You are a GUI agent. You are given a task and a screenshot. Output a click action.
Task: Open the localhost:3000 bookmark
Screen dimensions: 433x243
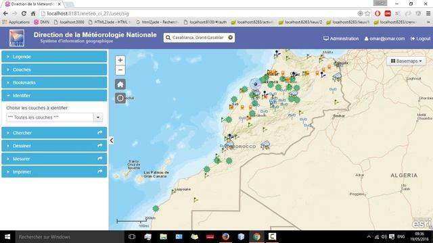pyautogui.click(x=69, y=22)
